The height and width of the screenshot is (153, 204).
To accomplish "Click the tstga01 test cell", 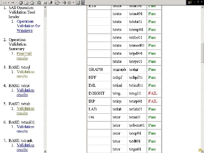I will (137, 149).
